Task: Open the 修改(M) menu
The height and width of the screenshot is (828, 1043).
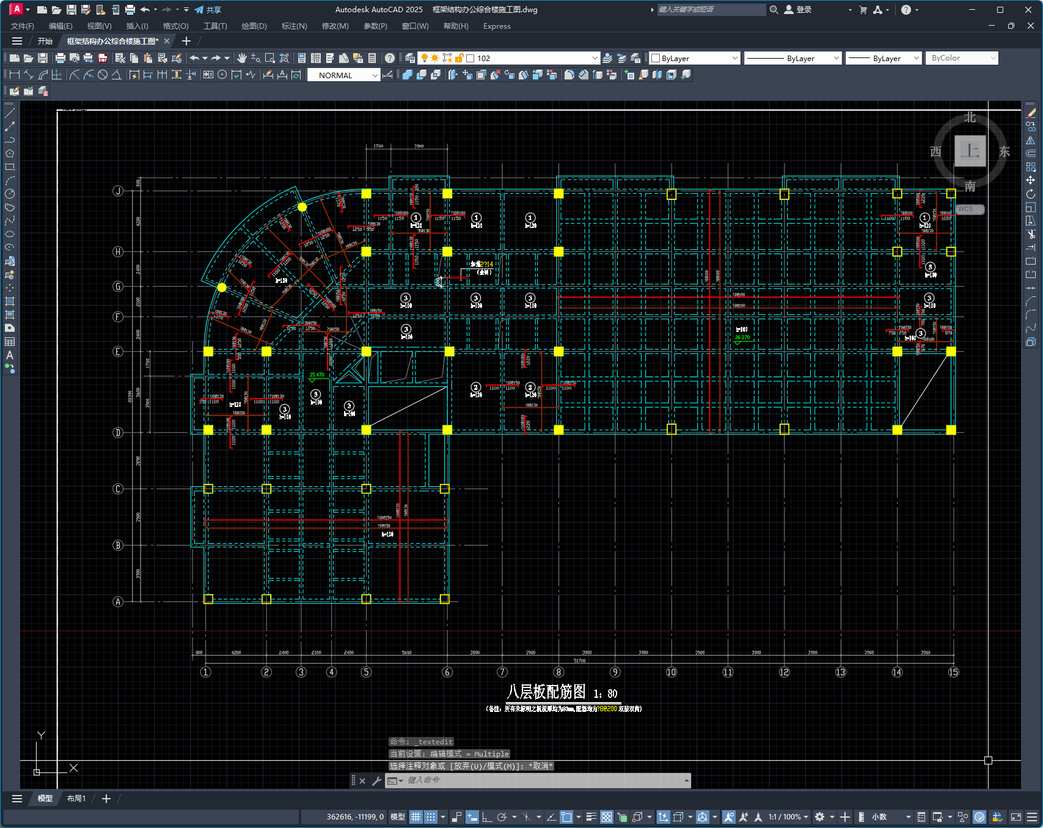Action: point(335,26)
